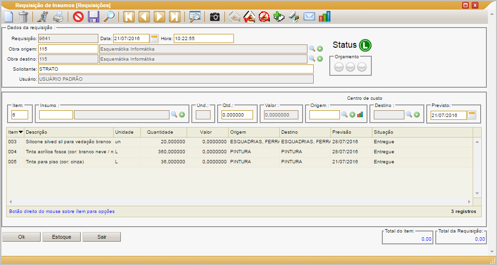Add new Obra origem with green plus
The width and height of the screenshot is (497, 265).
(320, 49)
